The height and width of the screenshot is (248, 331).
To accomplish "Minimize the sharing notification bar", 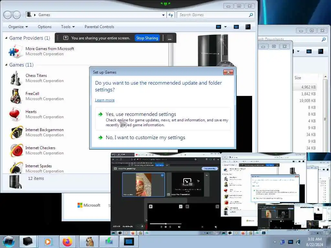I will [169, 38].
